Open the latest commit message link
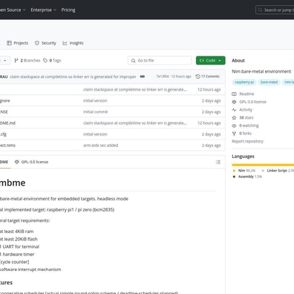 click(x=73, y=76)
